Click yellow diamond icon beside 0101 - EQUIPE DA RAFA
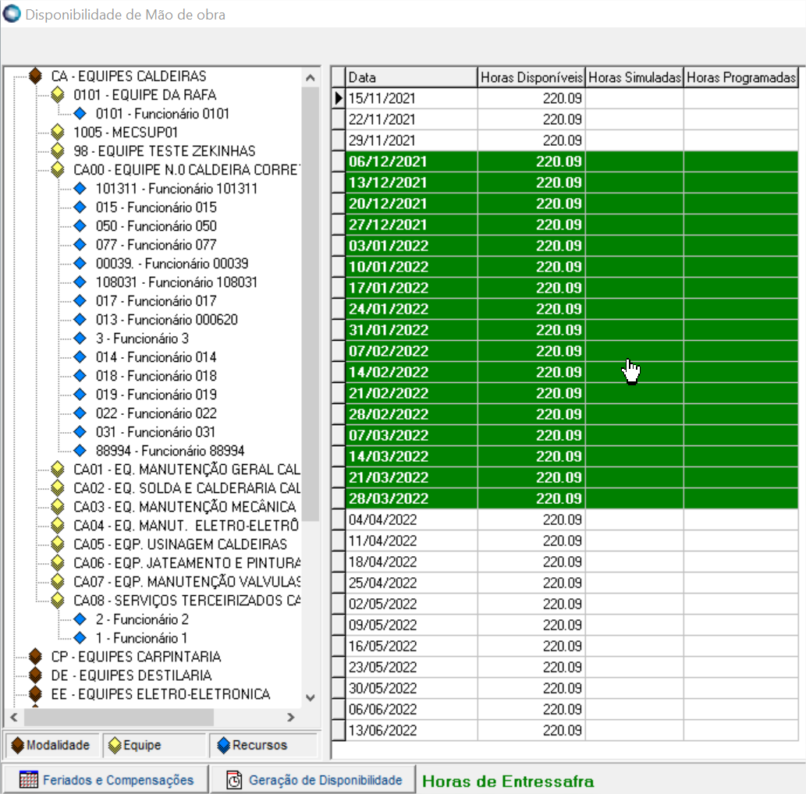Viewport: 806px width, 794px height. coord(58,94)
